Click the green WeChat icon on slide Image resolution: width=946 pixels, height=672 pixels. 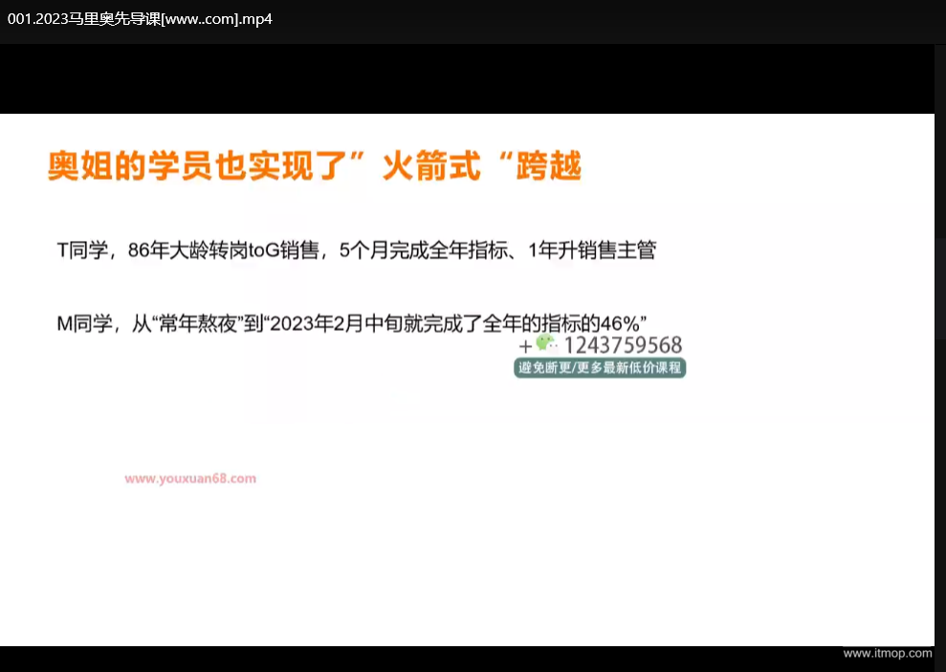pyautogui.click(x=545, y=344)
